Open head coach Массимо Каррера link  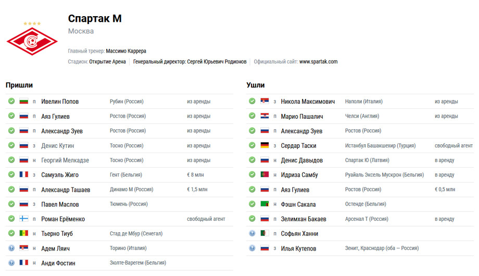pyautogui.click(x=126, y=51)
